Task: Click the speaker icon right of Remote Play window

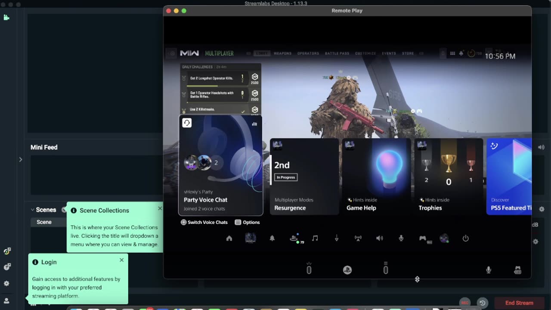Action: (541, 147)
